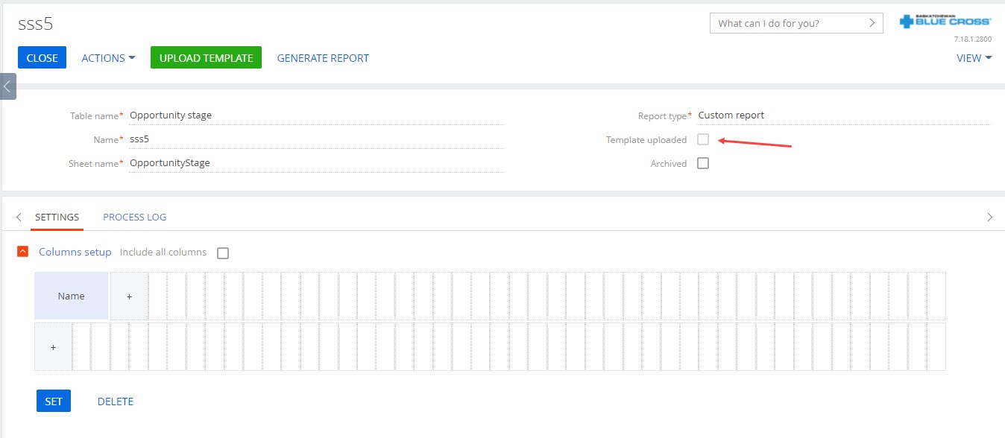Open the Actions dropdown menu
The image size is (1005, 438).
click(108, 57)
